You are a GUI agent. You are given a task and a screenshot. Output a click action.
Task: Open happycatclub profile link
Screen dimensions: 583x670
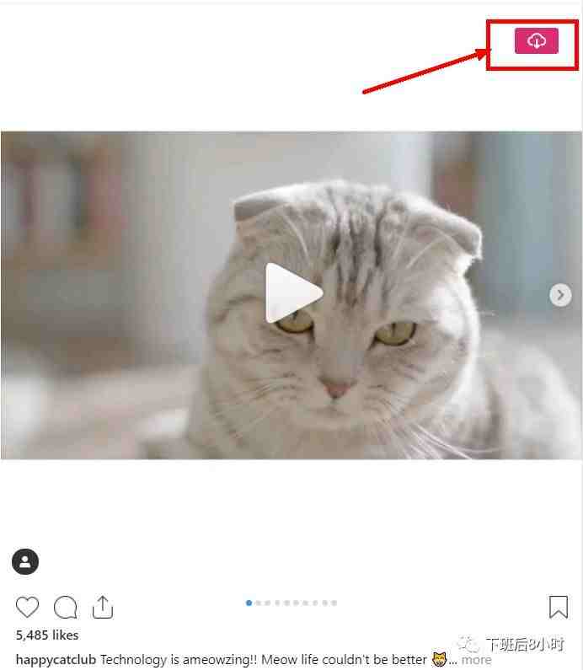point(56,660)
